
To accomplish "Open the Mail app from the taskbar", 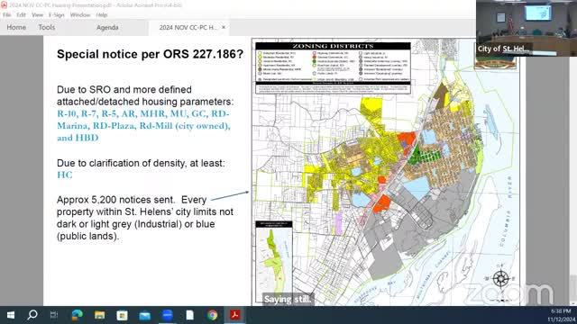I will point(144,315).
